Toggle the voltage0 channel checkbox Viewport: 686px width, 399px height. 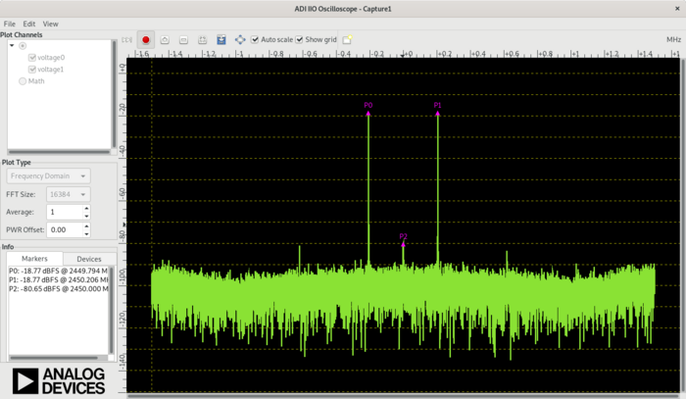tap(32, 57)
